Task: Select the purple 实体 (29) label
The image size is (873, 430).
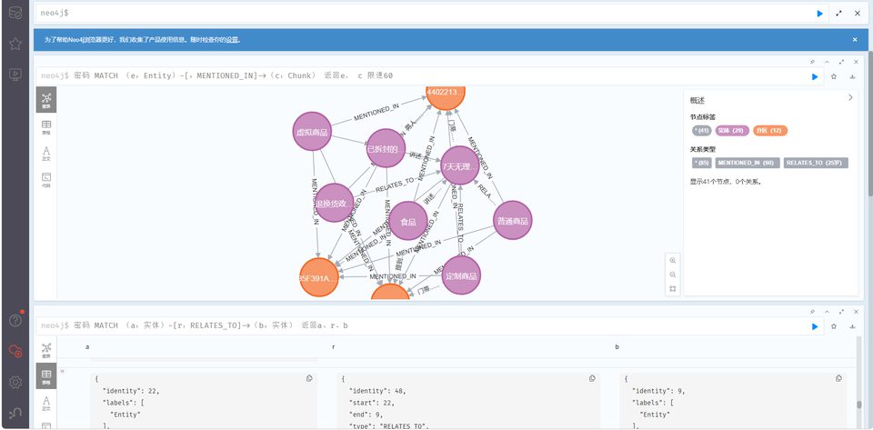Action: (x=732, y=131)
